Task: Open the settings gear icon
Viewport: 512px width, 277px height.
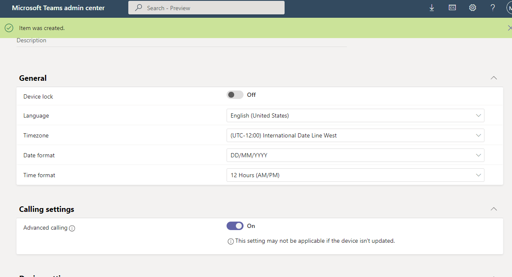Action: point(473,8)
